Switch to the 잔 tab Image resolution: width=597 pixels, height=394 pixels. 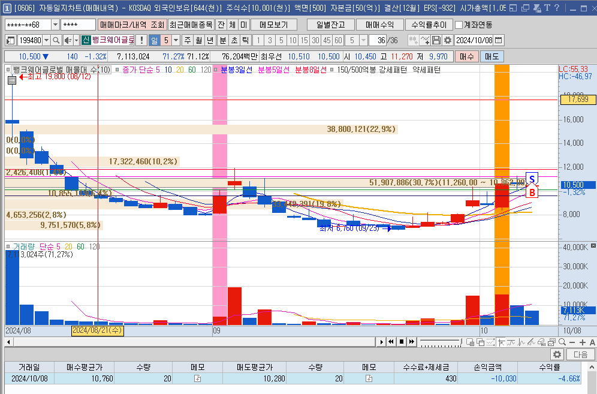tap(221, 25)
